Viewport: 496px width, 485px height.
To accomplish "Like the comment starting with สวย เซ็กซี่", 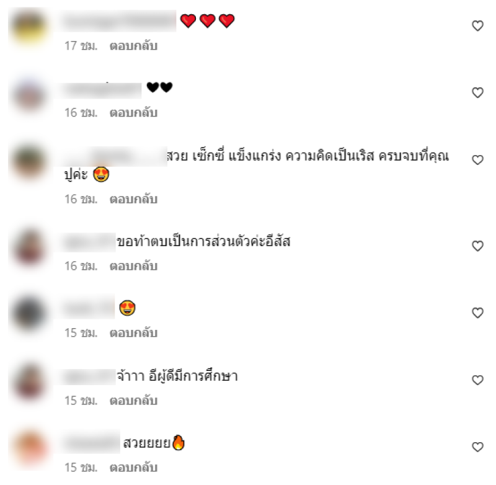I will (477, 160).
